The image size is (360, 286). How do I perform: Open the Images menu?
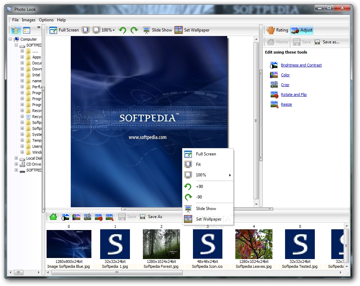tap(29, 20)
